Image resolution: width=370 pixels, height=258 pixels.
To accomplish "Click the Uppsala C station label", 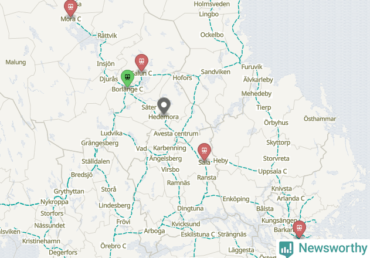I will coord(272,171).
